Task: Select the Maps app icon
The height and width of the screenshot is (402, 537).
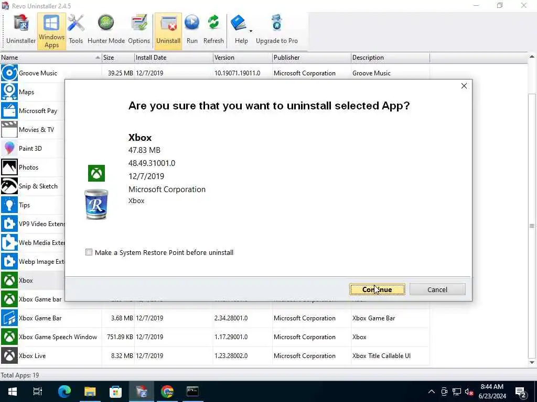Action: (9, 92)
